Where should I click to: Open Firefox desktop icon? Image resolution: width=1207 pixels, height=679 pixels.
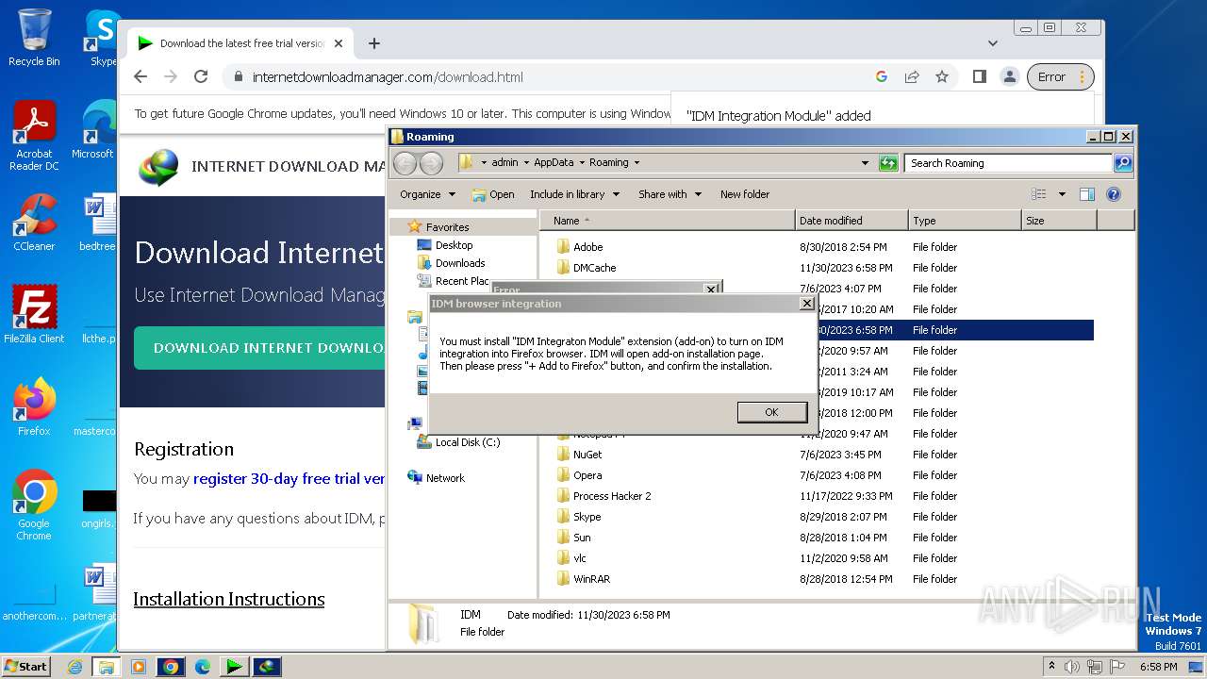point(34,407)
